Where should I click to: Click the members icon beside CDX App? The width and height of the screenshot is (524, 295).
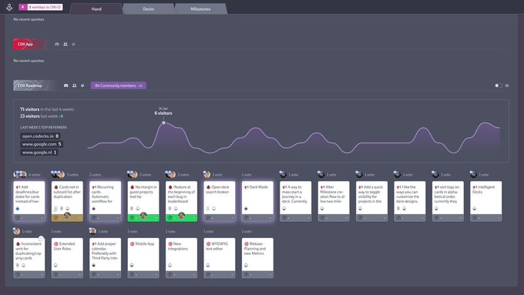click(65, 44)
